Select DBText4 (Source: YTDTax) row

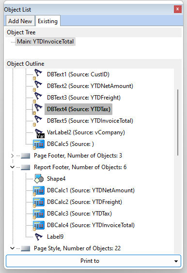click(x=78, y=109)
